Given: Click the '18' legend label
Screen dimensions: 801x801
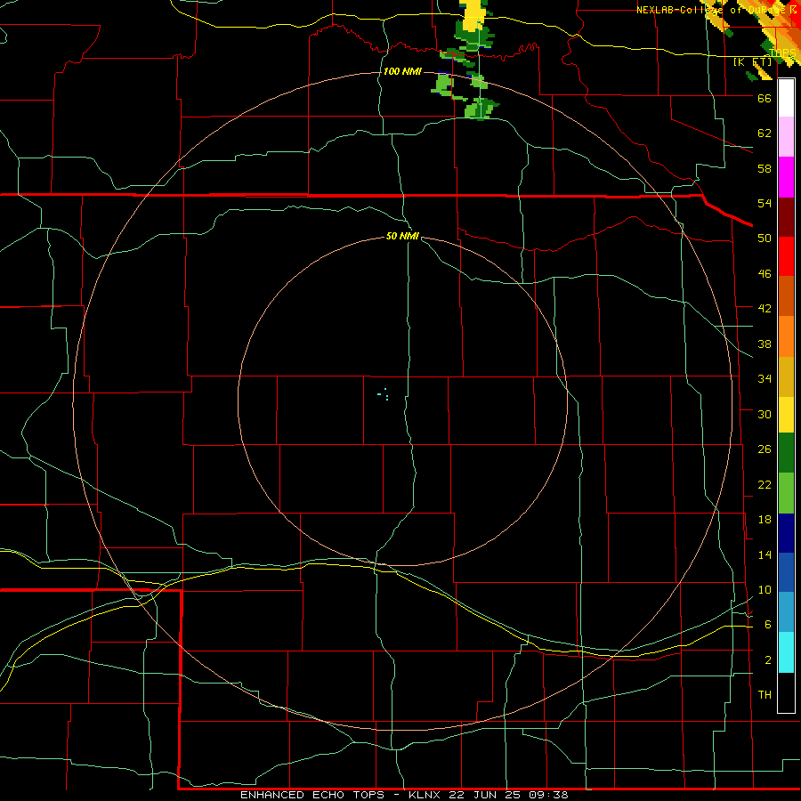Looking at the screenshot, I should point(765,520).
